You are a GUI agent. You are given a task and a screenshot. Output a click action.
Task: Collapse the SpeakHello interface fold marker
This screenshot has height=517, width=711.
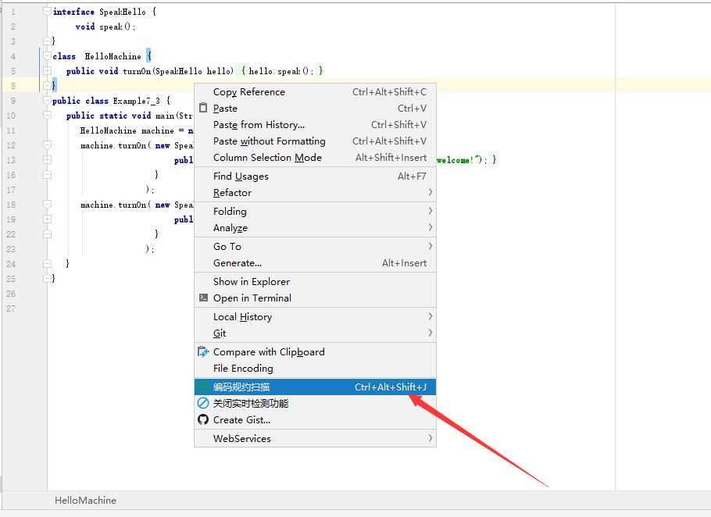tap(47, 12)
